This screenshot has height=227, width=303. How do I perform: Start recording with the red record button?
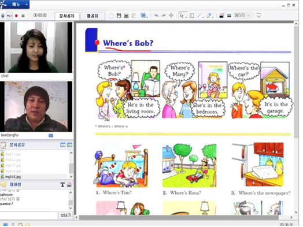click(x=16, y=16)
